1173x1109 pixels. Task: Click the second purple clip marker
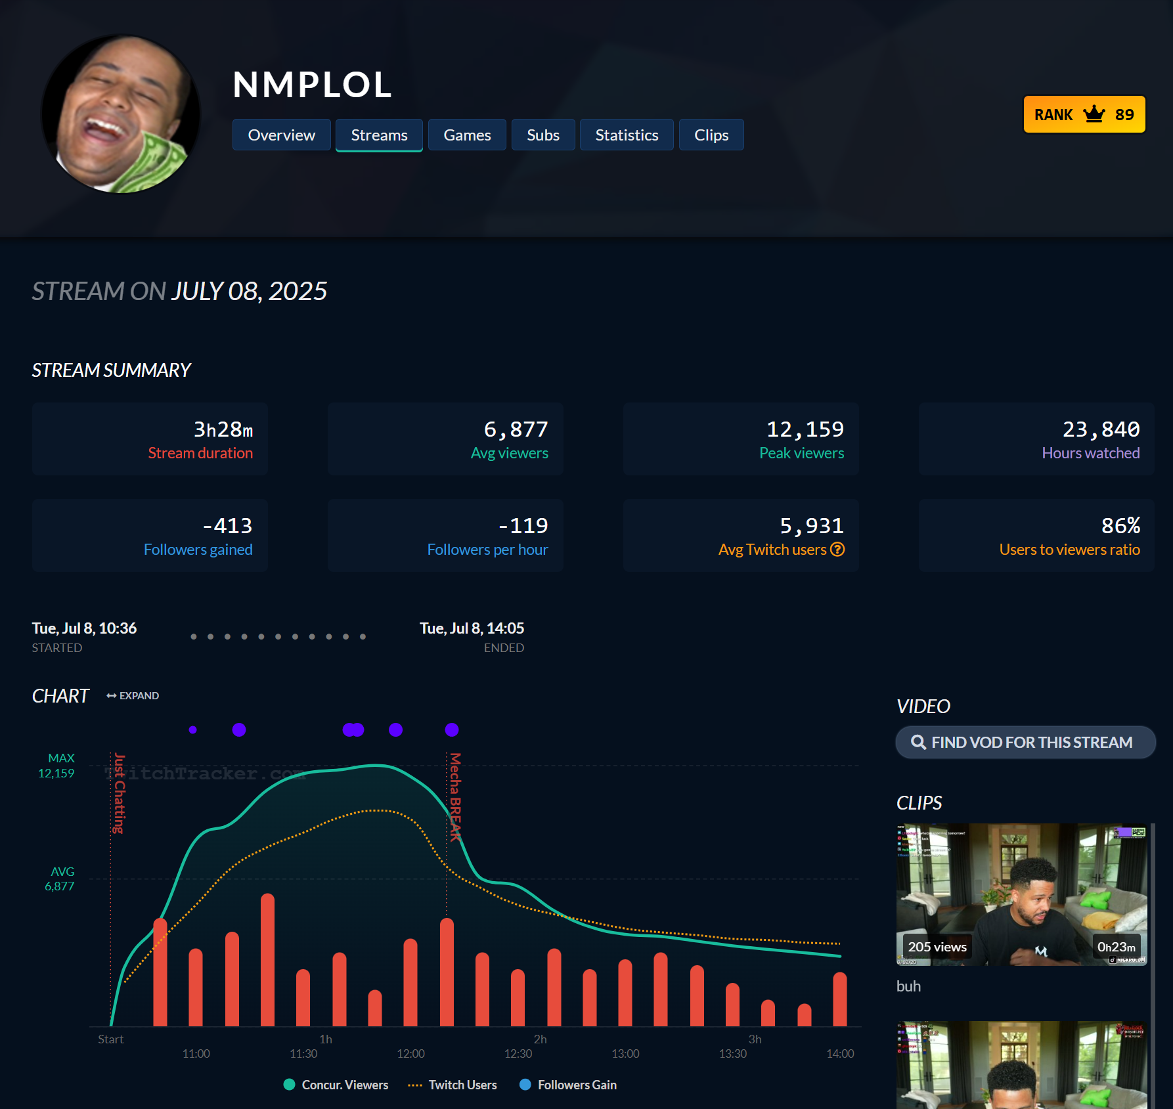pos(239,729)
